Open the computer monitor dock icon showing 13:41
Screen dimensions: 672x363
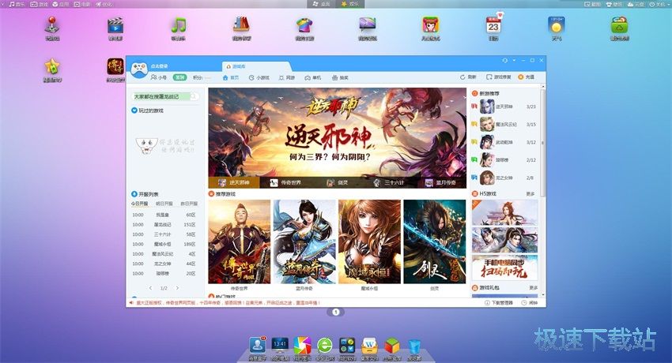280,346
